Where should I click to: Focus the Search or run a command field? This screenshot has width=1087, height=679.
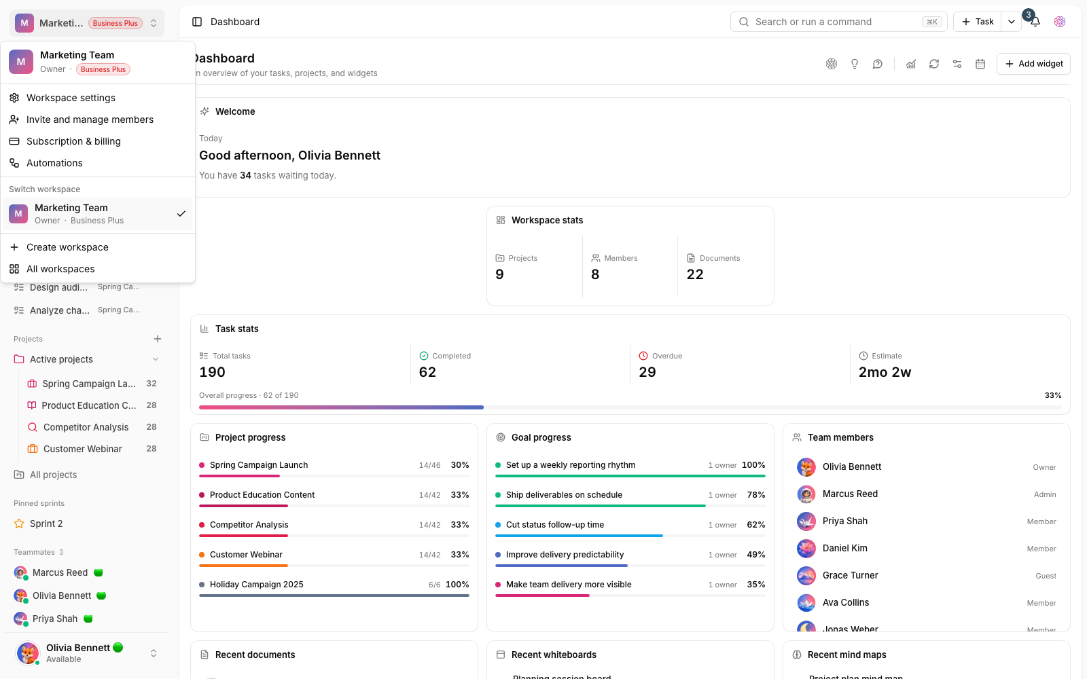(x=839, y=22)
